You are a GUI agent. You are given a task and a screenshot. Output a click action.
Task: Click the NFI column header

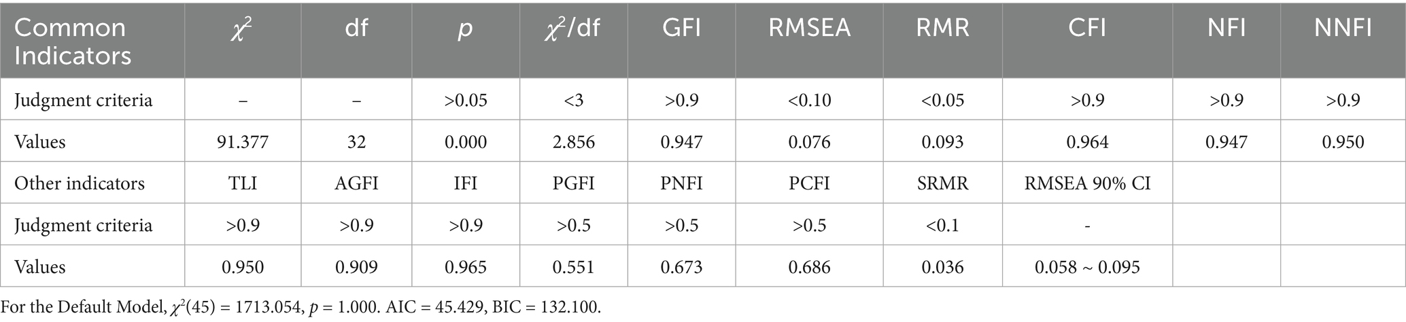1227,28
